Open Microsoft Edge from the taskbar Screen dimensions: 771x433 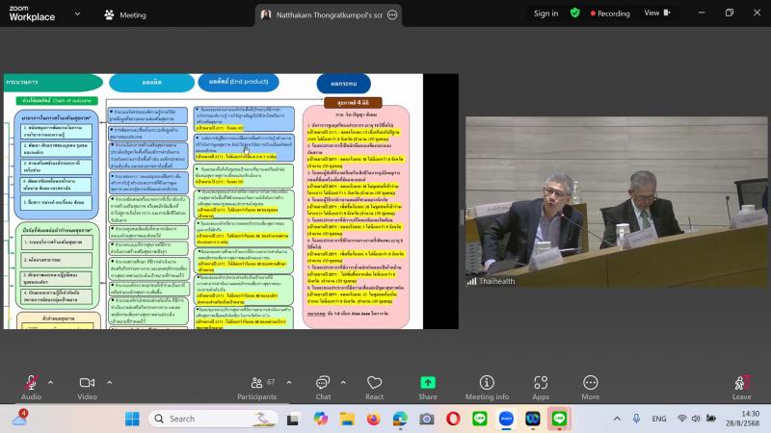[400, 419]
